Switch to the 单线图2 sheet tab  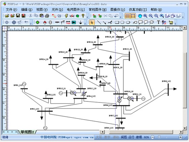click(x=27, y=132)
